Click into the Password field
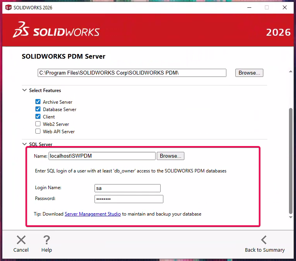 point(129,199)
